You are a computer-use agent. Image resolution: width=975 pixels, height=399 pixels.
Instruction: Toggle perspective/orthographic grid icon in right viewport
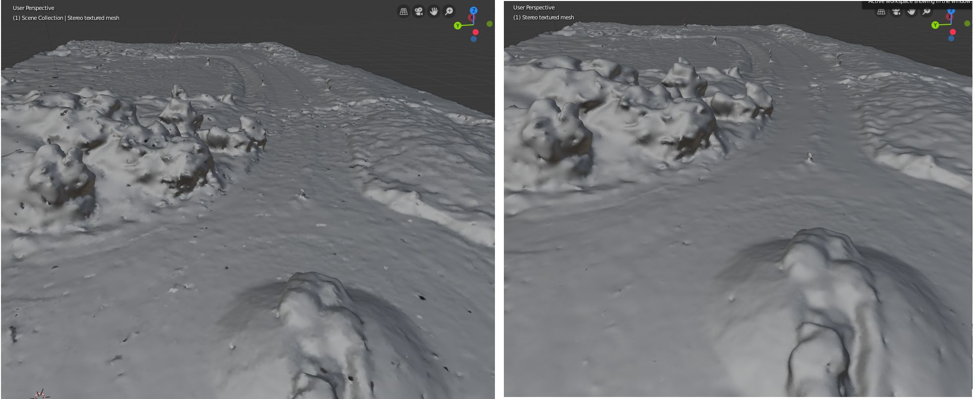pos(881,12)
